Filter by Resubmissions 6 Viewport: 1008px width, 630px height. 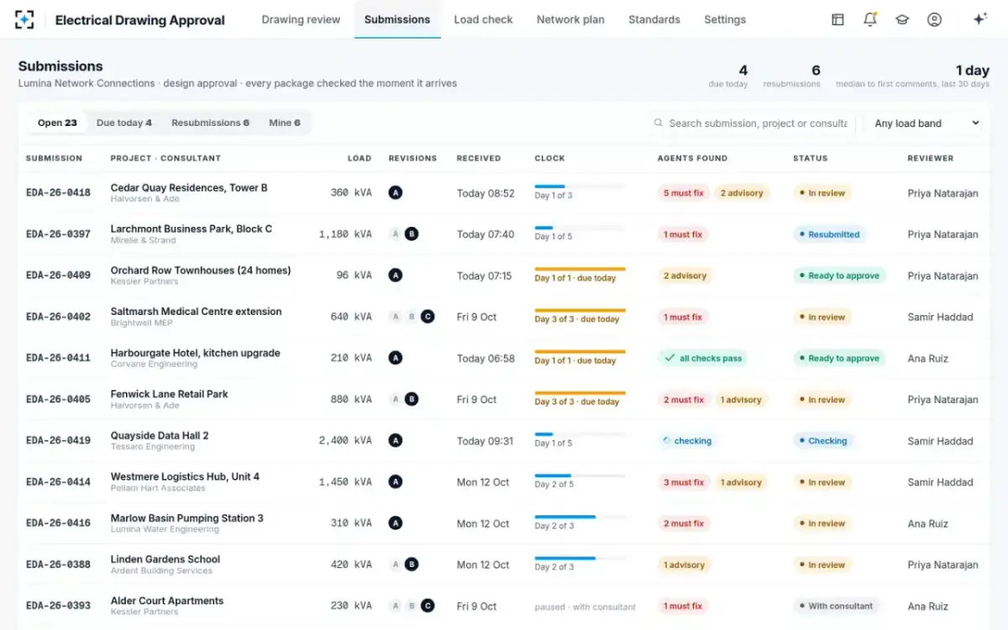[x=210, y=123]
